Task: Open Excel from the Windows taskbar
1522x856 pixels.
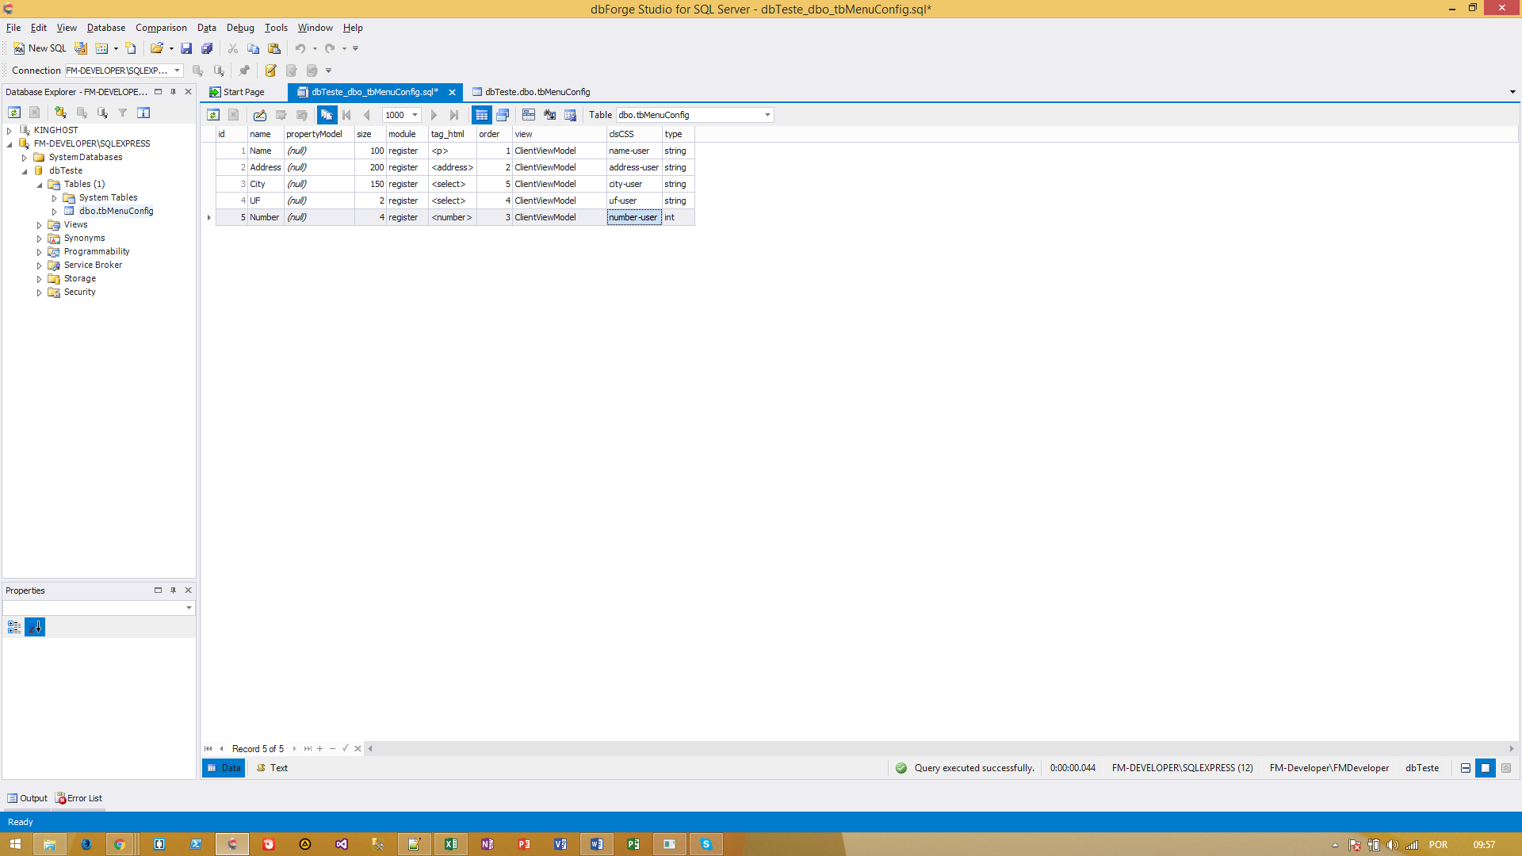Action: coord(450,844)
